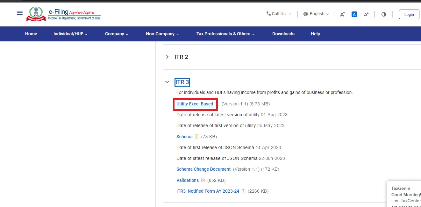Expand Tax Professionals & Others menu
This screenshot has width=421, height=207.
pyautogui.click(x=225, y=34)
